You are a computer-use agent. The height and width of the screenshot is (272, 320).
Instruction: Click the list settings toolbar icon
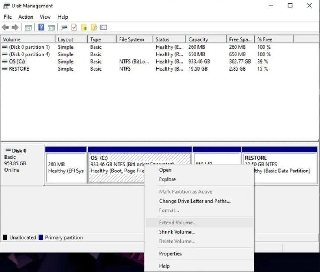(104, 27)
